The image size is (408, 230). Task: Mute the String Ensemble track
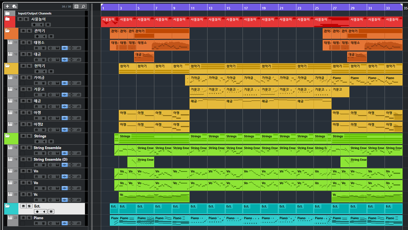23,148
